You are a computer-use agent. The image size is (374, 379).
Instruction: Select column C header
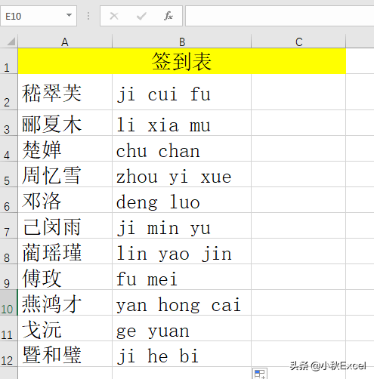click(298, 42)
